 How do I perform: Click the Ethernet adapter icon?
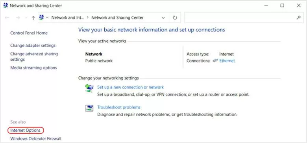pyautogui.click(x=215, y=61)
